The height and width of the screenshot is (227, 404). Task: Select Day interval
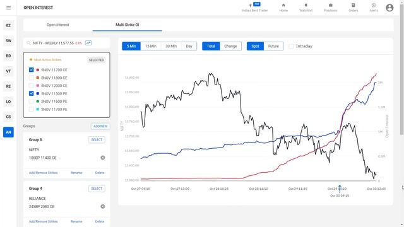pos(189,46)
